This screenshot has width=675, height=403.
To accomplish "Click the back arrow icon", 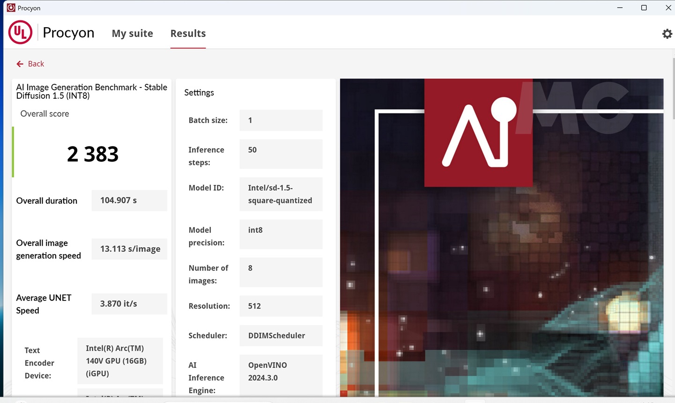I will pyautogui.click(x=20, y=64).
